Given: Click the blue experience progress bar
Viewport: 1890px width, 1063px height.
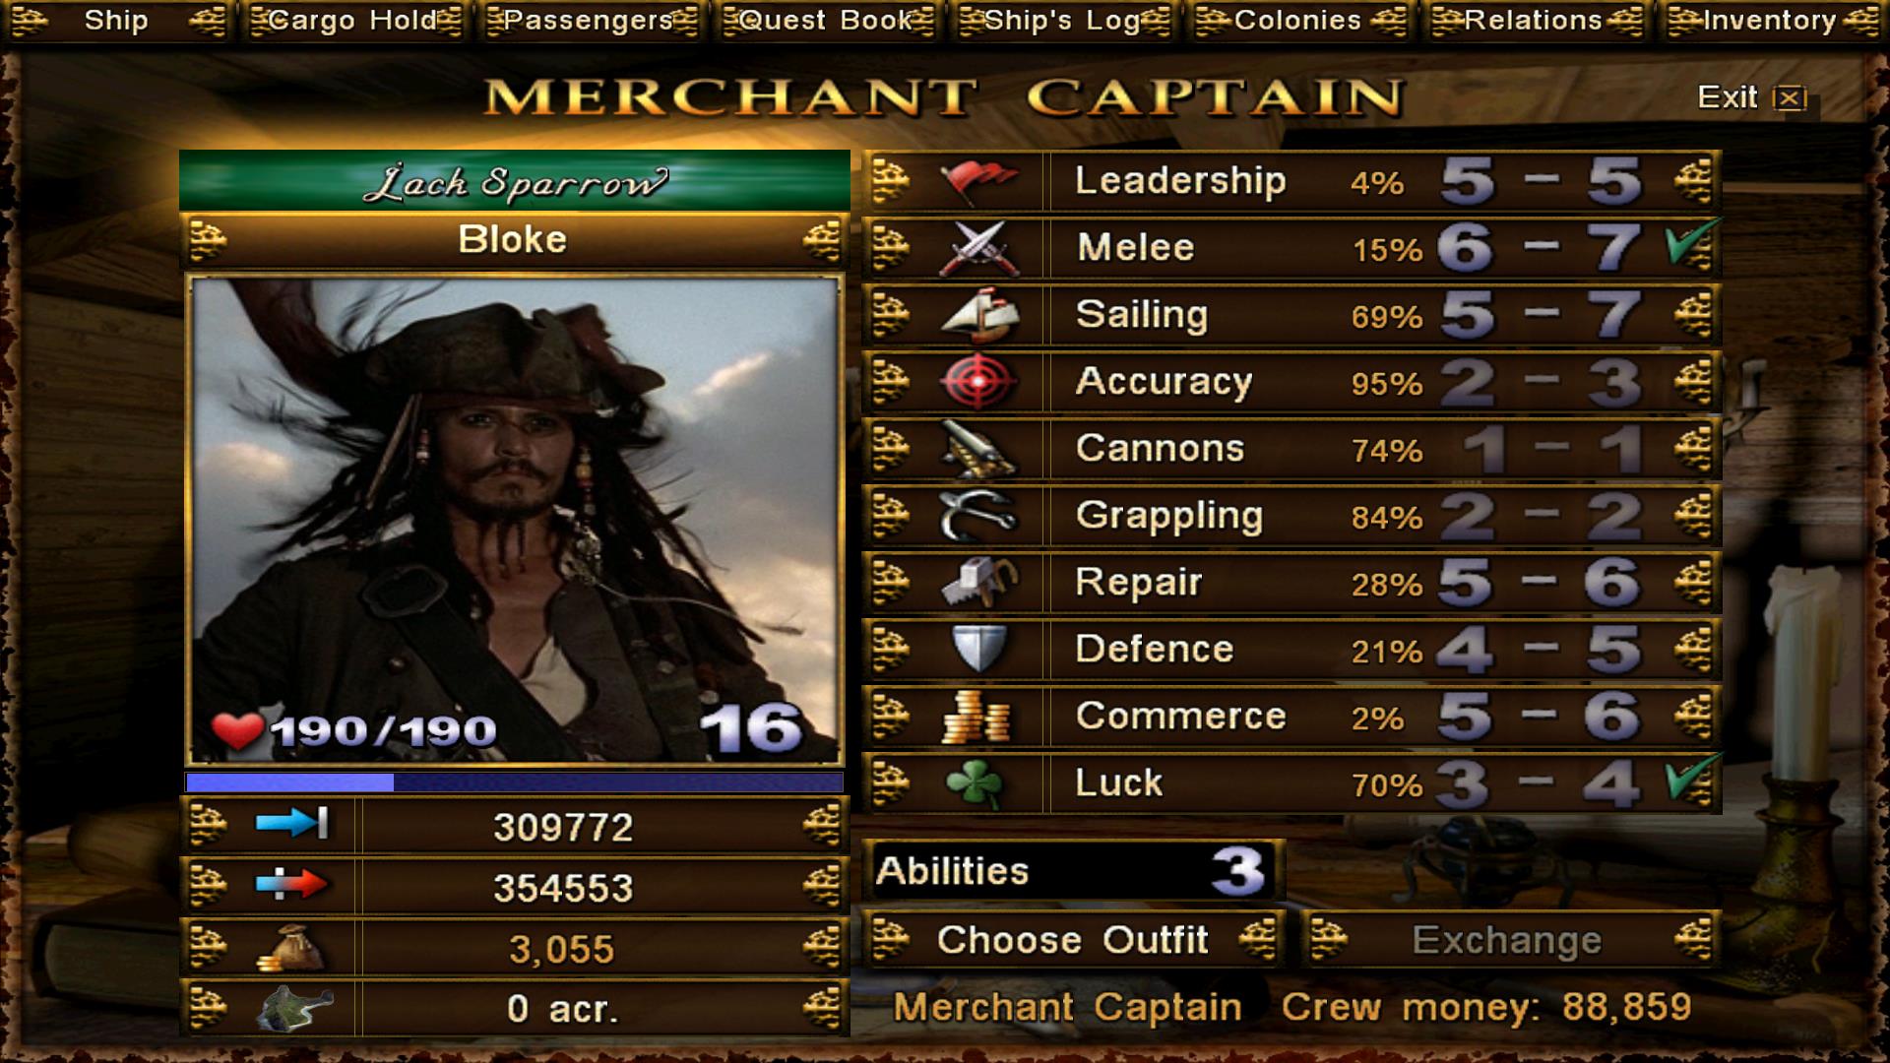Looking at the screenshot, I should (x=514, y=782).
